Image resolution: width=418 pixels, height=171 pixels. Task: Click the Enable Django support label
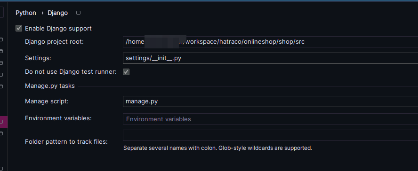(x=58, y=28)
